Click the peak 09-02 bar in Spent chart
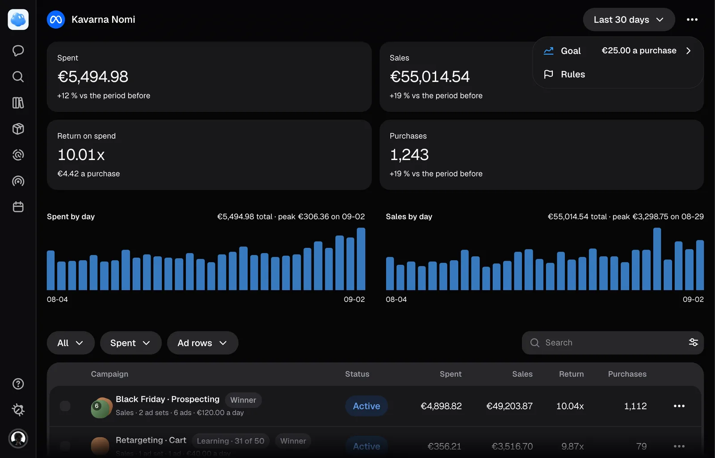The width and height of the screenshot is (715, 458). tap(361, 259)
